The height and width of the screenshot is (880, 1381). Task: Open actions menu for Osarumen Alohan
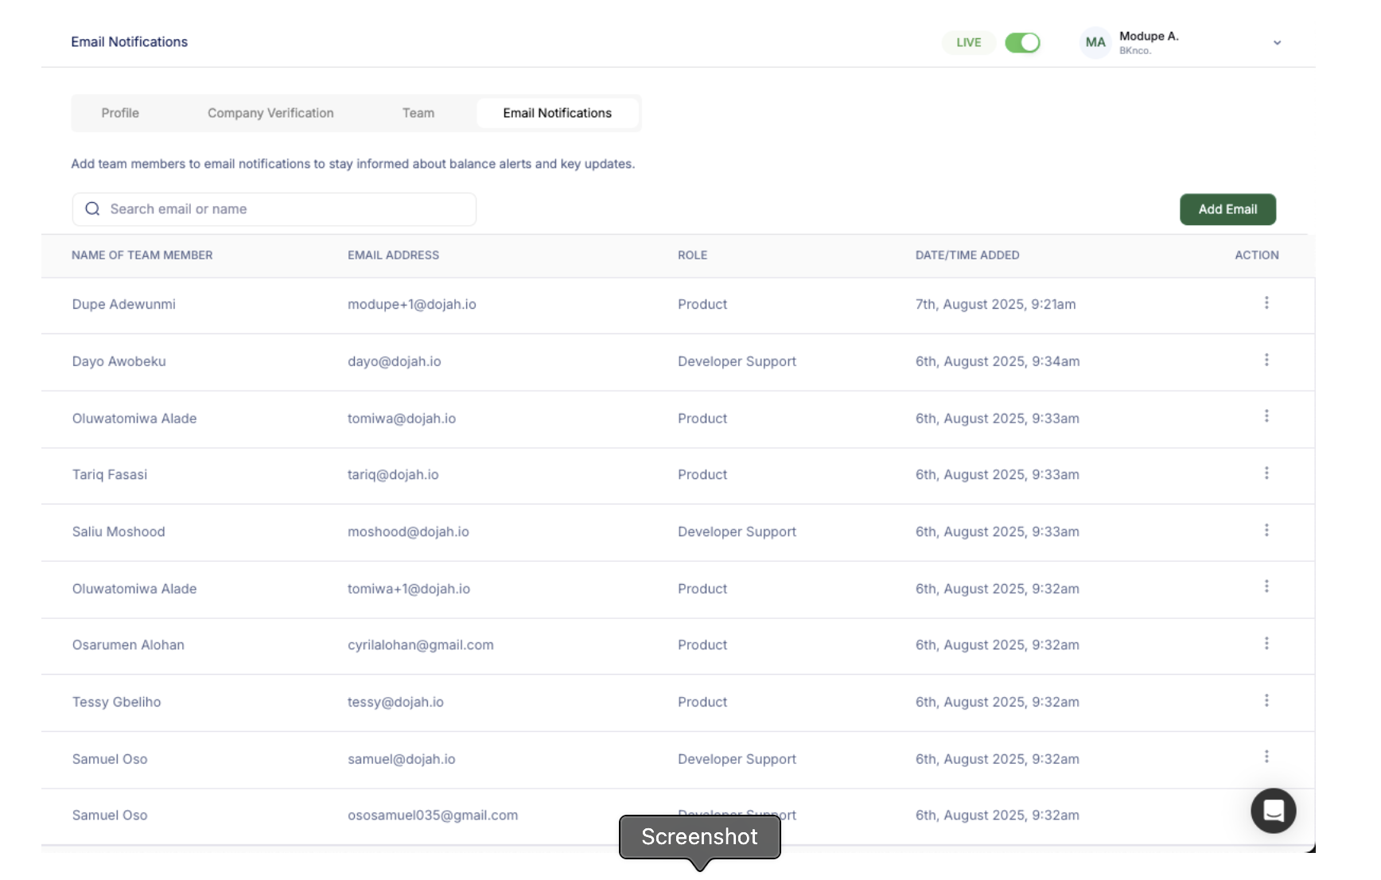pos(1266,644)
